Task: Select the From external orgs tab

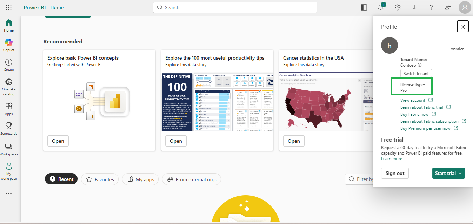Action: click(x=192, y=179)
